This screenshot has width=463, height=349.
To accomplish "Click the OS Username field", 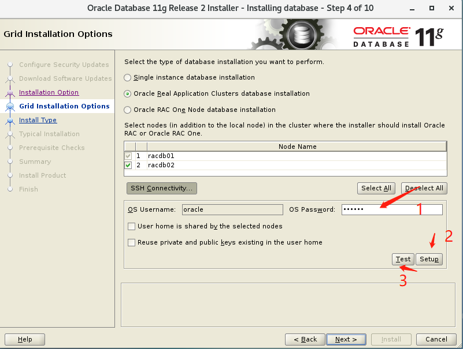I will 232,209.
